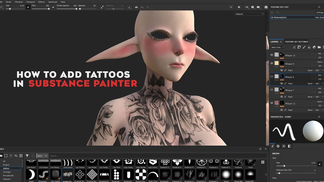Open Fill layer 9 Norm blend mode dropdown
The width and height of the screenshot is (324, 182).
[320, 62]
